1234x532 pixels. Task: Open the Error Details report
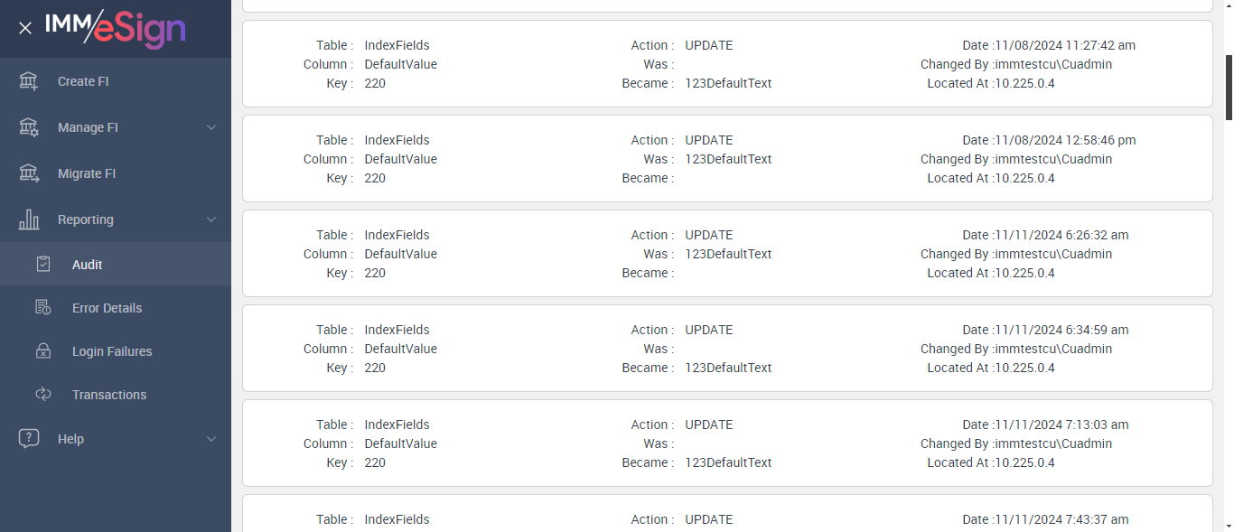107,308
